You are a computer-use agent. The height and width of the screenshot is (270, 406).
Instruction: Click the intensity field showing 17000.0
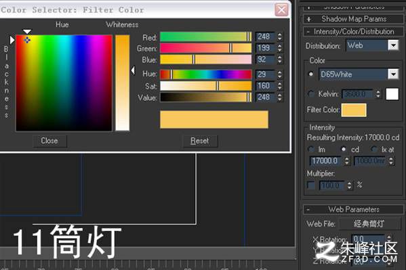click(x=326, y=161)
